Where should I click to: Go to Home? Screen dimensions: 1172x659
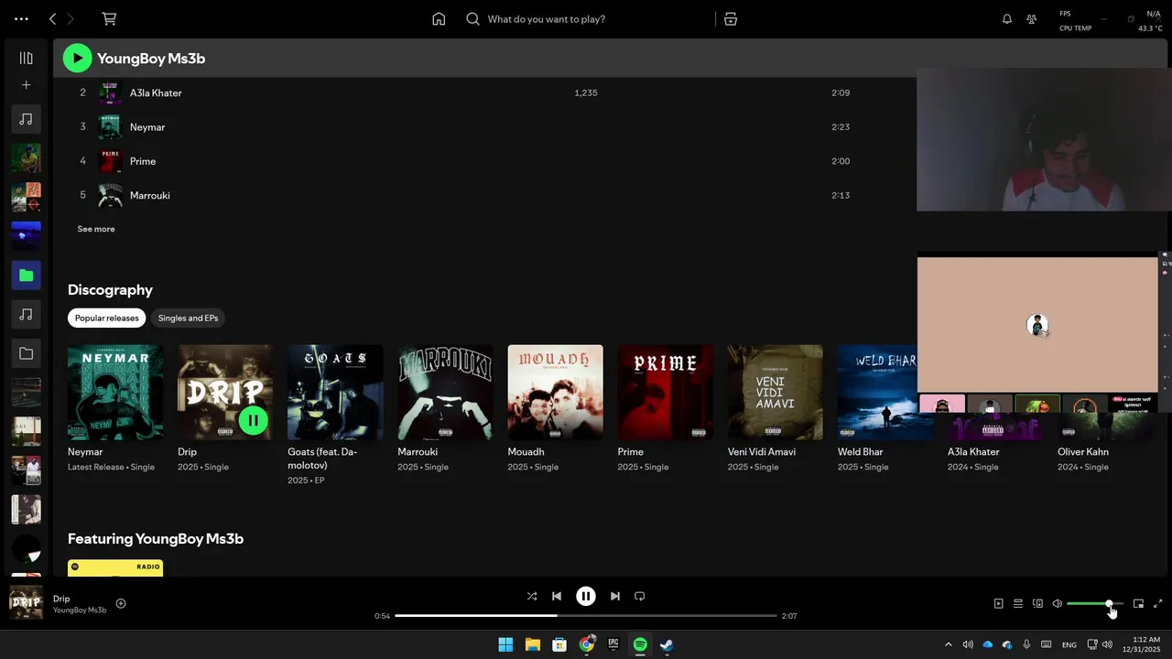click(x=439, y=18)
